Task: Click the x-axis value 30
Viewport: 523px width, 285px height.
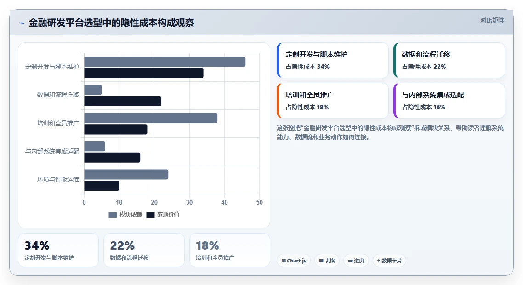Action: pos(189,203)
